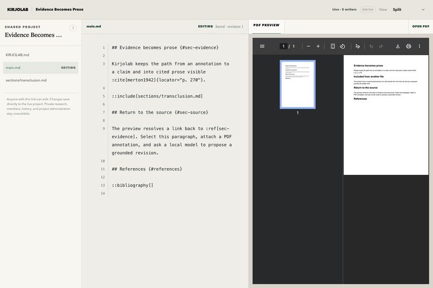The image size is (433, 288).
Task: Click line number 14 in the gutter
Action: coord(103,194)
